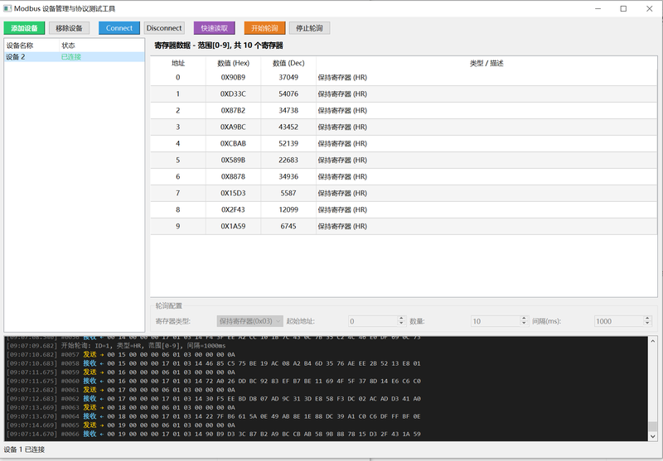The image size is (663, 461).
Task: Select hex cell 0X1A59
Action: [x=233, y=226]
